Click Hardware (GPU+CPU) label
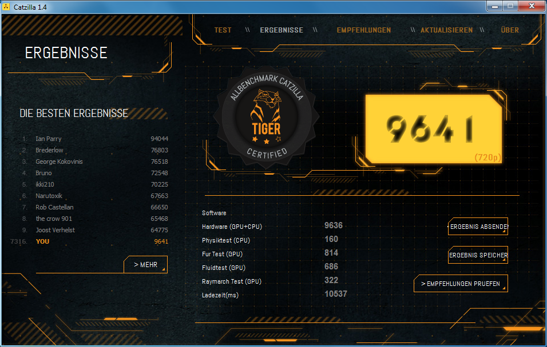547x347 pixels. (232, 227)
